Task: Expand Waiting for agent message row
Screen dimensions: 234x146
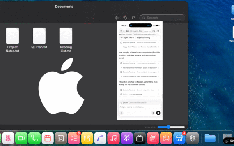Action: [140, 94]
